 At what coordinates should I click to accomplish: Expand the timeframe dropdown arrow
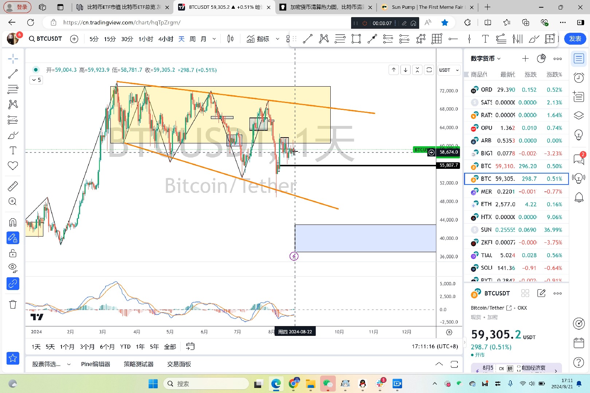(214, 39)
